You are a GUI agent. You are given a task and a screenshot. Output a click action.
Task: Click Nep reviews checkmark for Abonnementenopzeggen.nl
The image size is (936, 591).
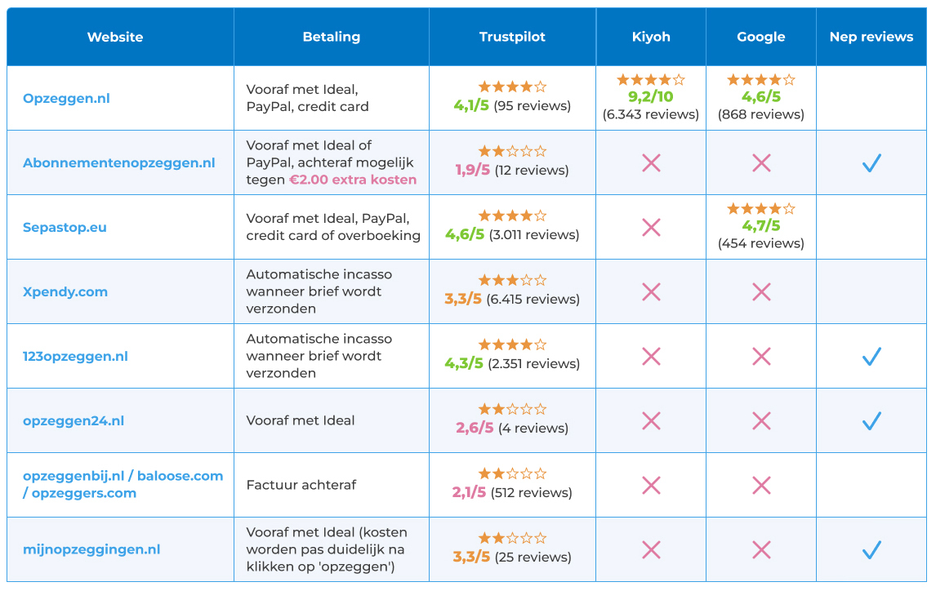coord(871,163)
